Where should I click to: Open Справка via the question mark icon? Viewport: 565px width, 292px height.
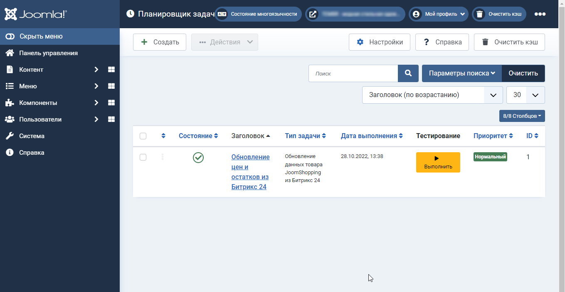425,42
